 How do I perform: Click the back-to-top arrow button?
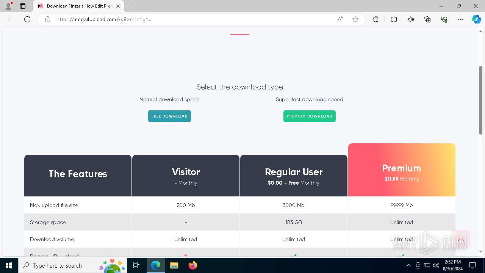[x=461, y=240]
